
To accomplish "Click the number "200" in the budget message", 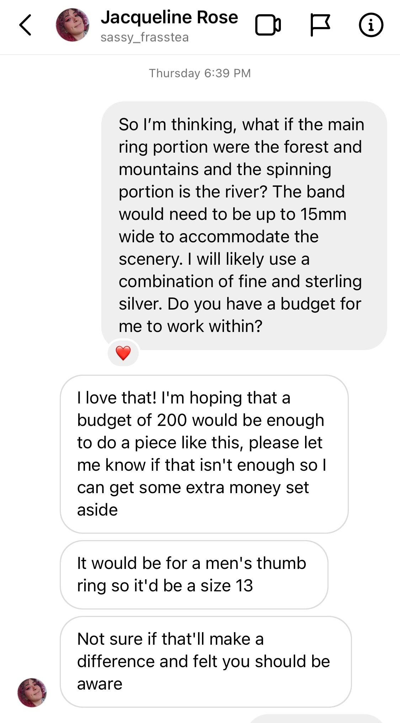I will [x=172, y=420].
